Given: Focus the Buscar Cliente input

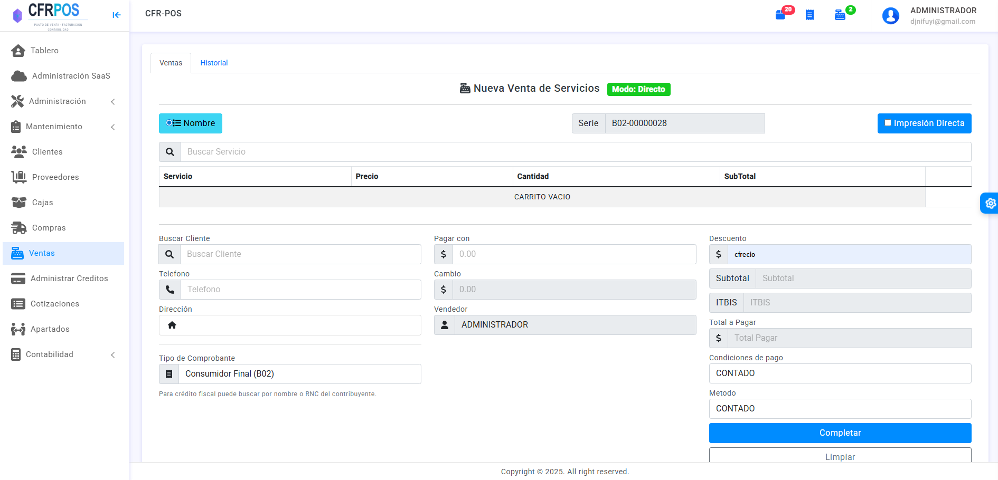Looking at the screenshot, I should [x=300, y=254].
